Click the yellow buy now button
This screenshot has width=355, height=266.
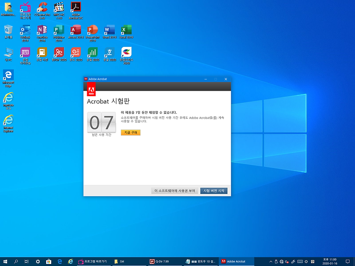tap(131, 133)
